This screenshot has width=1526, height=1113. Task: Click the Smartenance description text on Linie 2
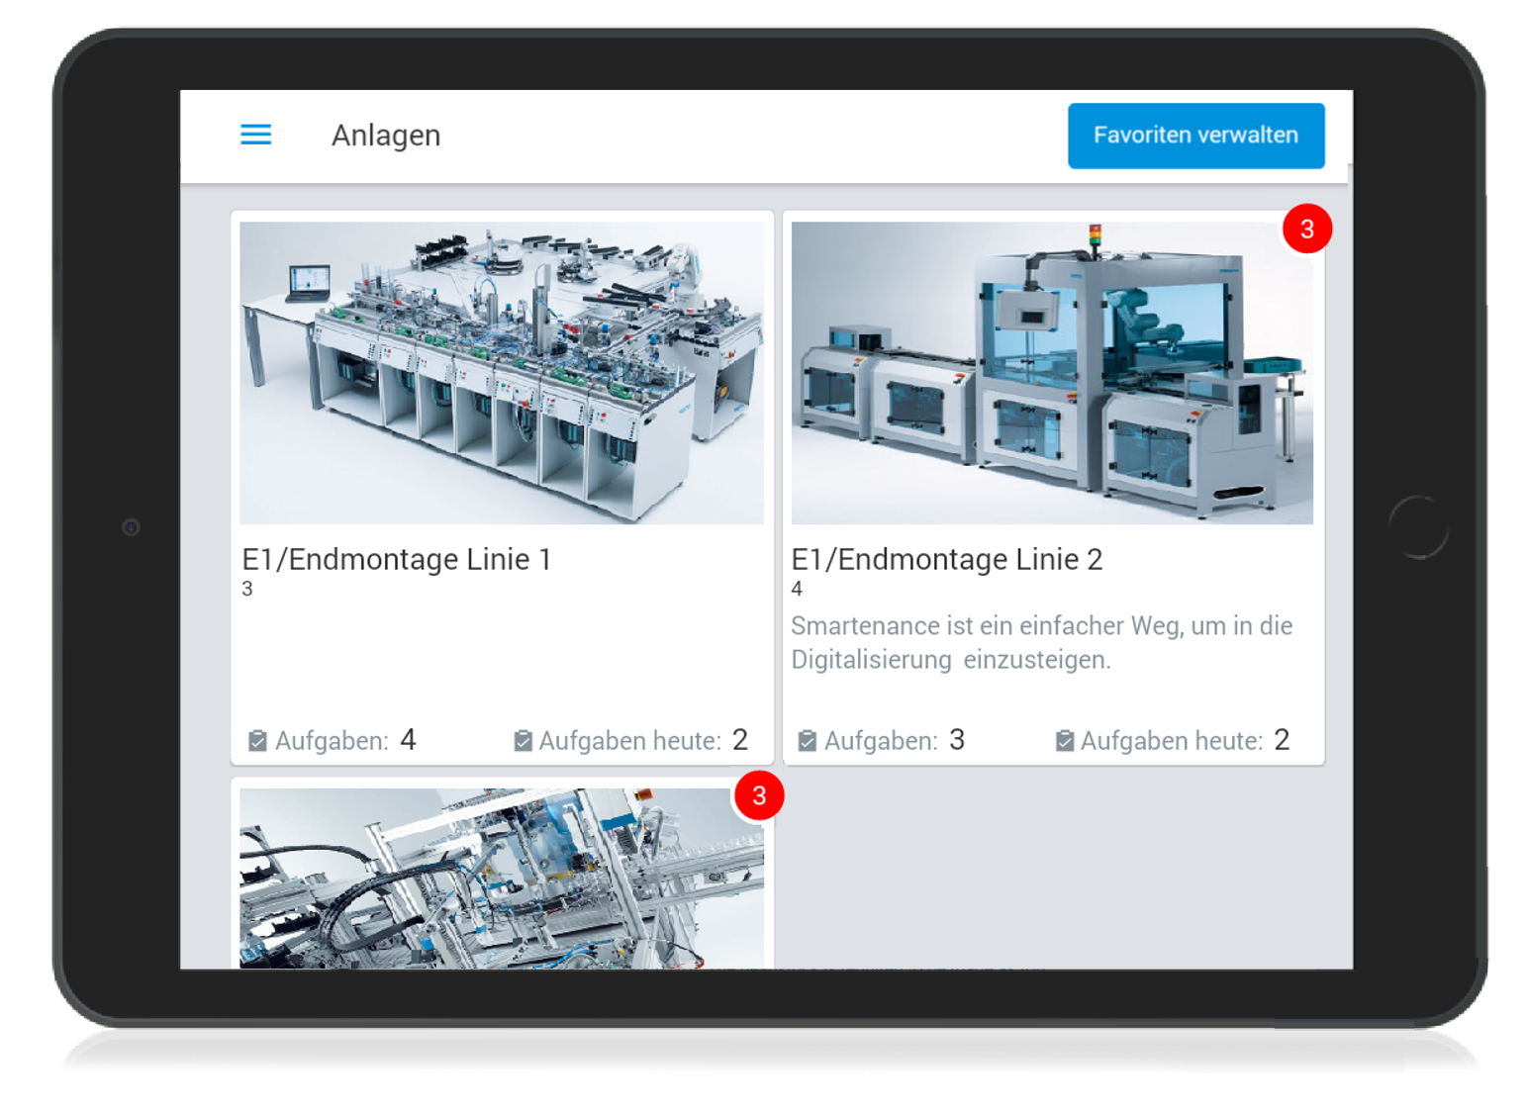pos(1041,642)
